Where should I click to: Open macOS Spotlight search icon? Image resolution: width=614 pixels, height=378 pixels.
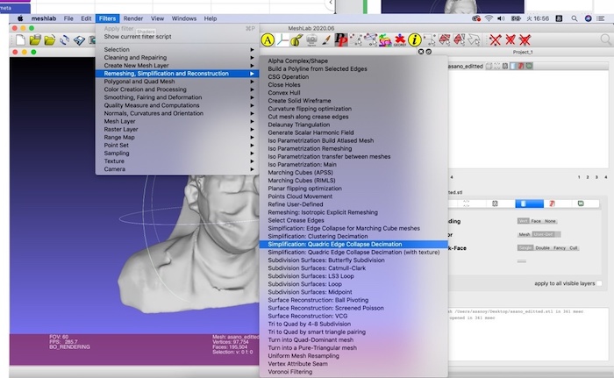pos(574,18)
